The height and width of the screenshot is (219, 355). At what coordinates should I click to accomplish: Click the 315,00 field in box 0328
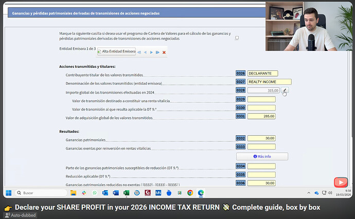(263, 90)
